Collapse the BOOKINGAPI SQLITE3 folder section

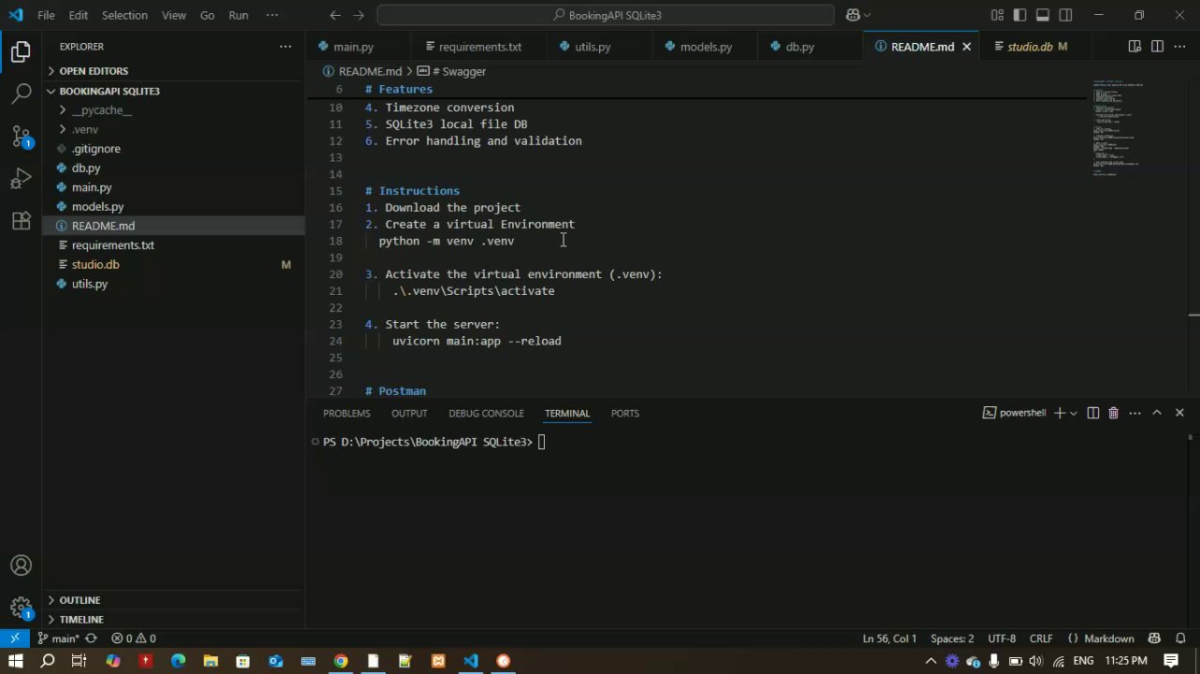(173, 91)
